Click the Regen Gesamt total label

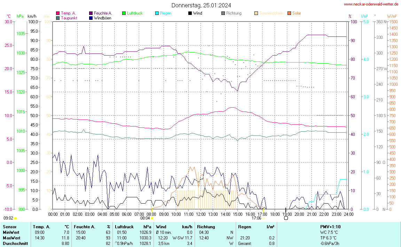[245, 244]
